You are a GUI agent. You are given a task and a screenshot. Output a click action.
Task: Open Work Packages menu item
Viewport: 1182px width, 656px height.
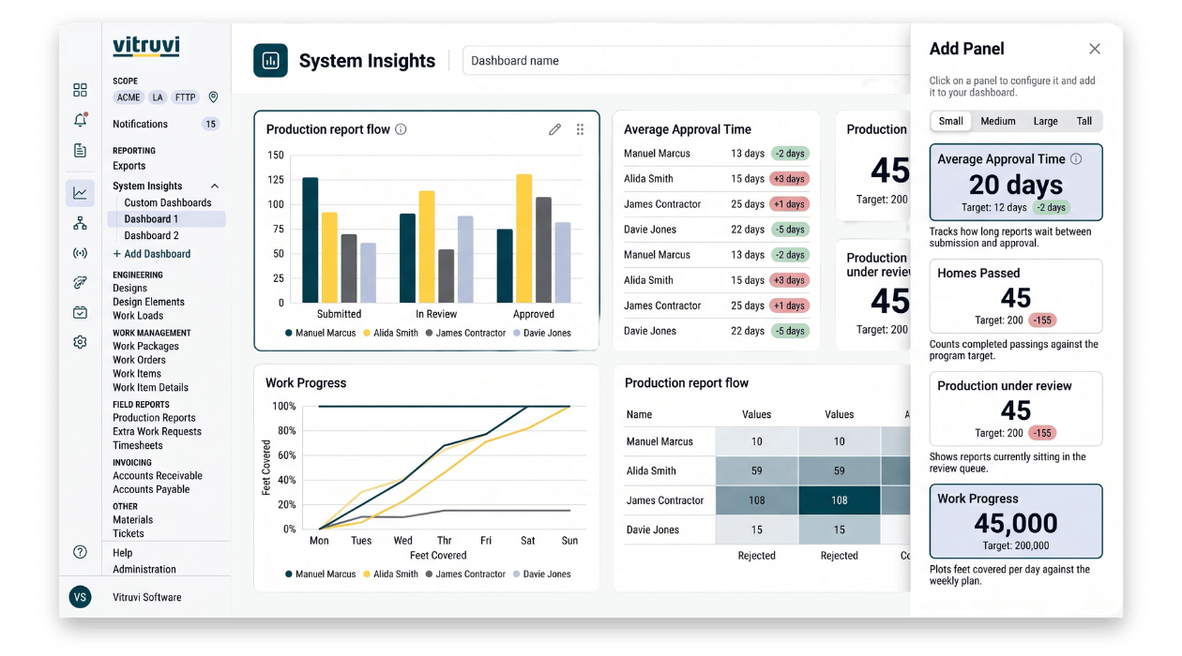tap(145, 347)
